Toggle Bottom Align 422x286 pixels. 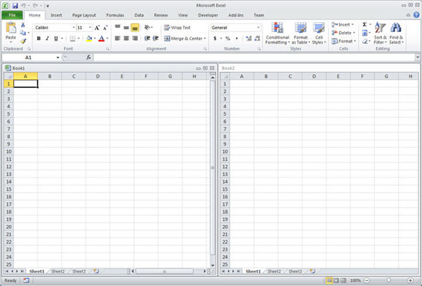(x=135, y=27)
